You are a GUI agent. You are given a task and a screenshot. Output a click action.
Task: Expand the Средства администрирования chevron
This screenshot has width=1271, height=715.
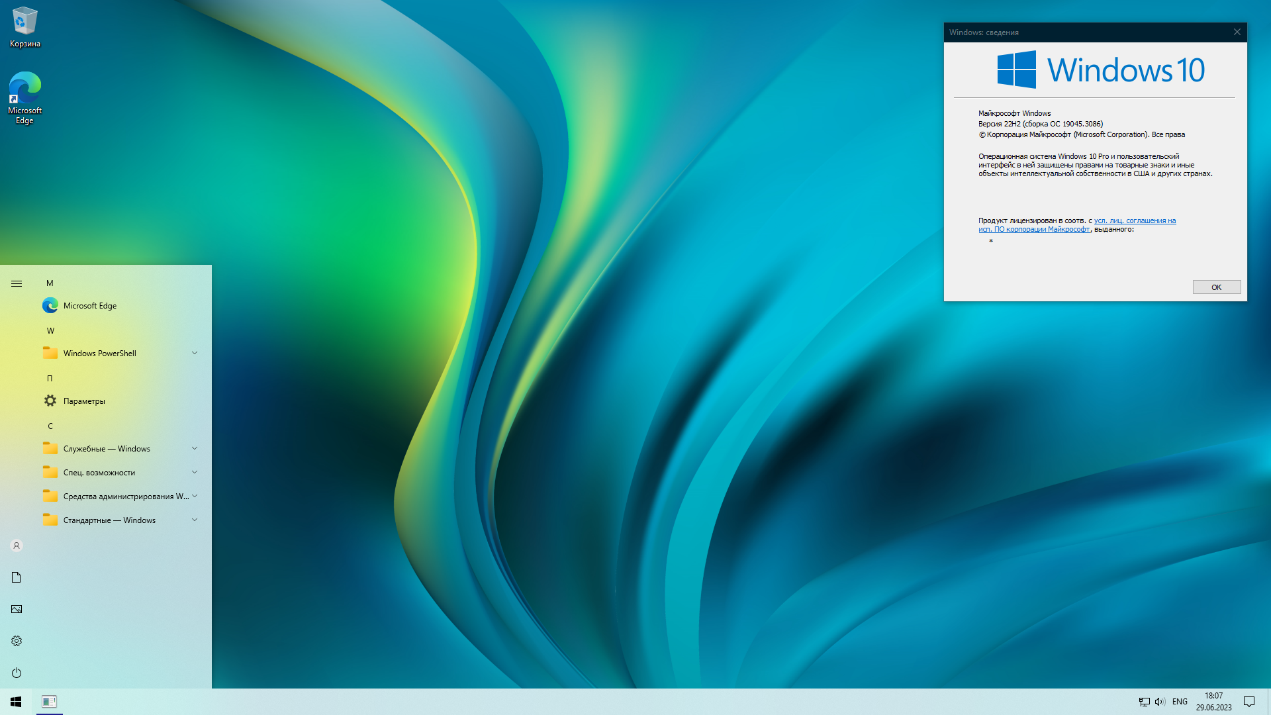pyautogui.click(x=195, y=497)
